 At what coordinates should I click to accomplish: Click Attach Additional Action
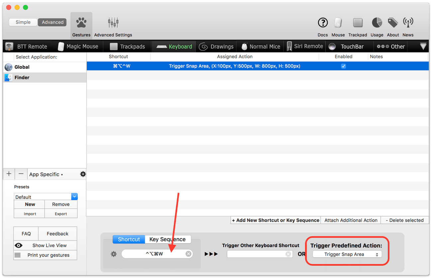pyautogui.click(x=351, y=220)
